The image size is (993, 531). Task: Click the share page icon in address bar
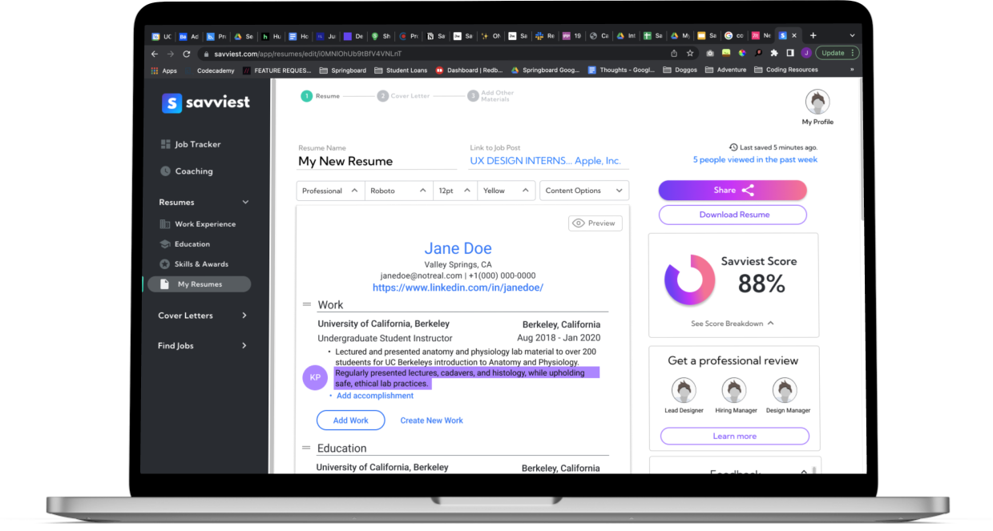click(674, 54)
